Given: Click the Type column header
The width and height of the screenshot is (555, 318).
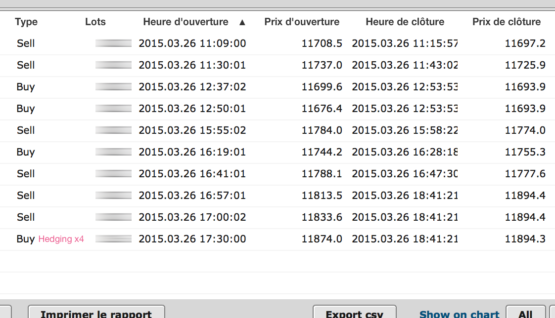Looking at the screenshot, I should click(26, 22).
